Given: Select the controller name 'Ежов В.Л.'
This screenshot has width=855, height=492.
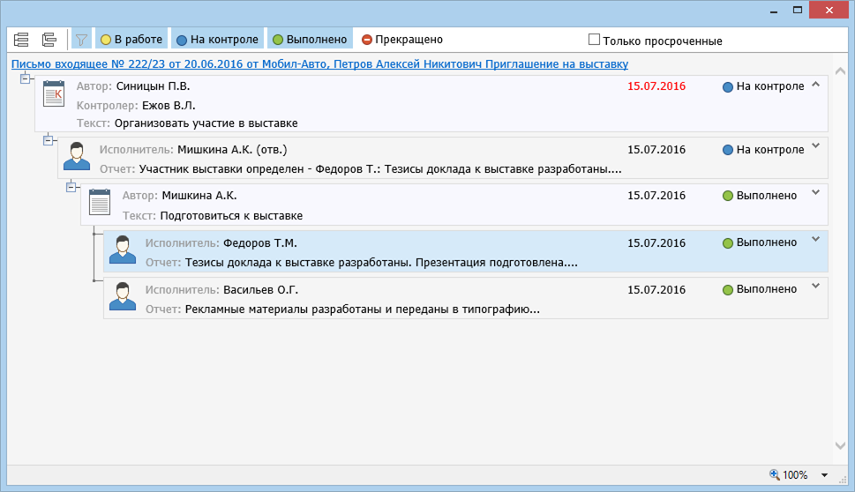Looking at the screenshot, I should [169, 106].
